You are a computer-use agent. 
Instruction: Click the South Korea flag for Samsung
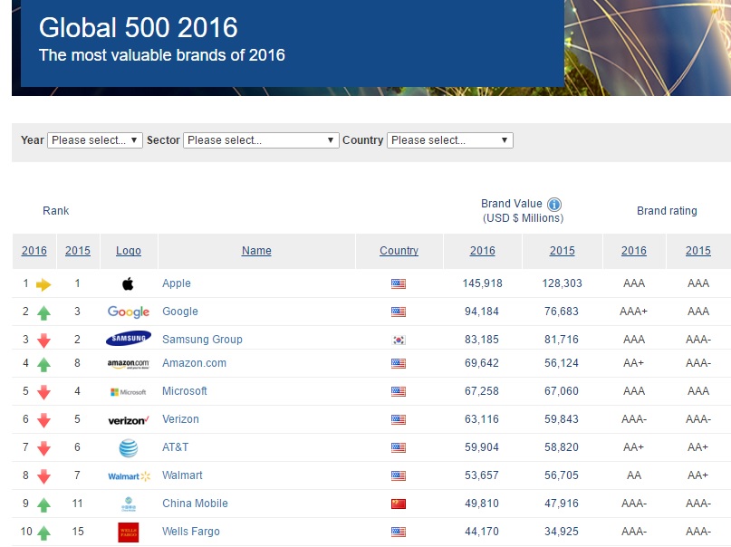coord(399,340)
